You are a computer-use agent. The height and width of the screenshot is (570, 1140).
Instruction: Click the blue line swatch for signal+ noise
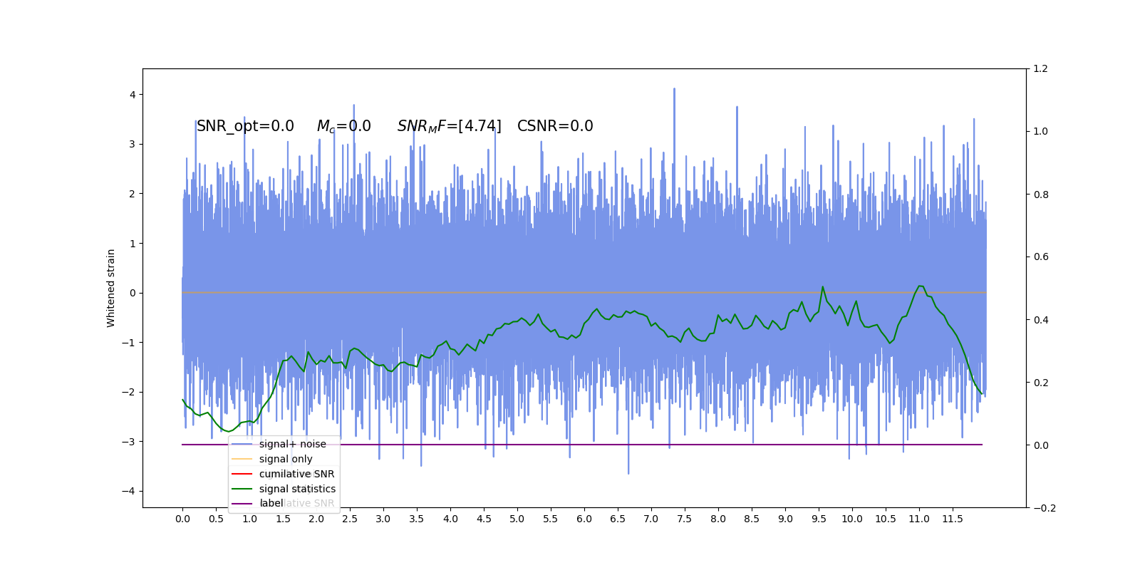click(x=242, y=444)
